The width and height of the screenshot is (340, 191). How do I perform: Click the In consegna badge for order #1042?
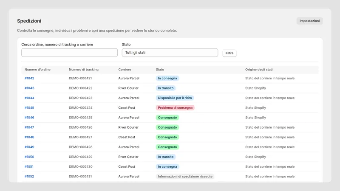pos(167,78)
